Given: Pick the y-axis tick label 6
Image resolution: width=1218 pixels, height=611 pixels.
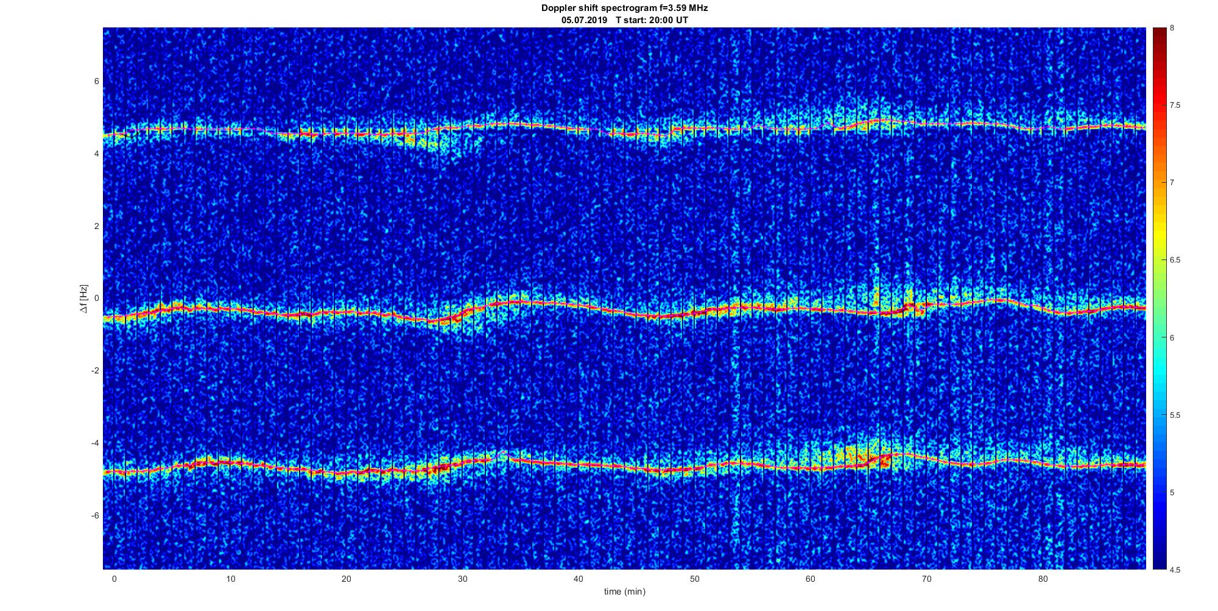Looking at the screenshot, I should (x=97, y=81).
